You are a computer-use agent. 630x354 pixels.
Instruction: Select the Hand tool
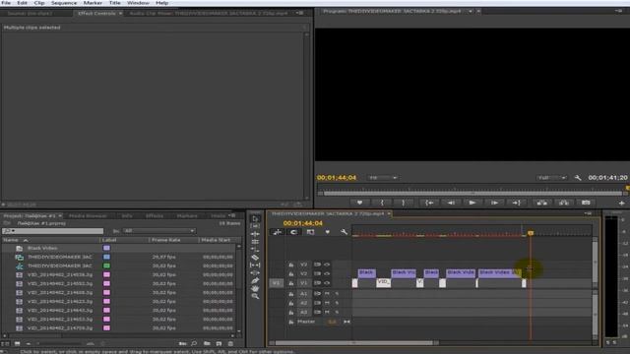pyautogui.click(x=255, y=288)
